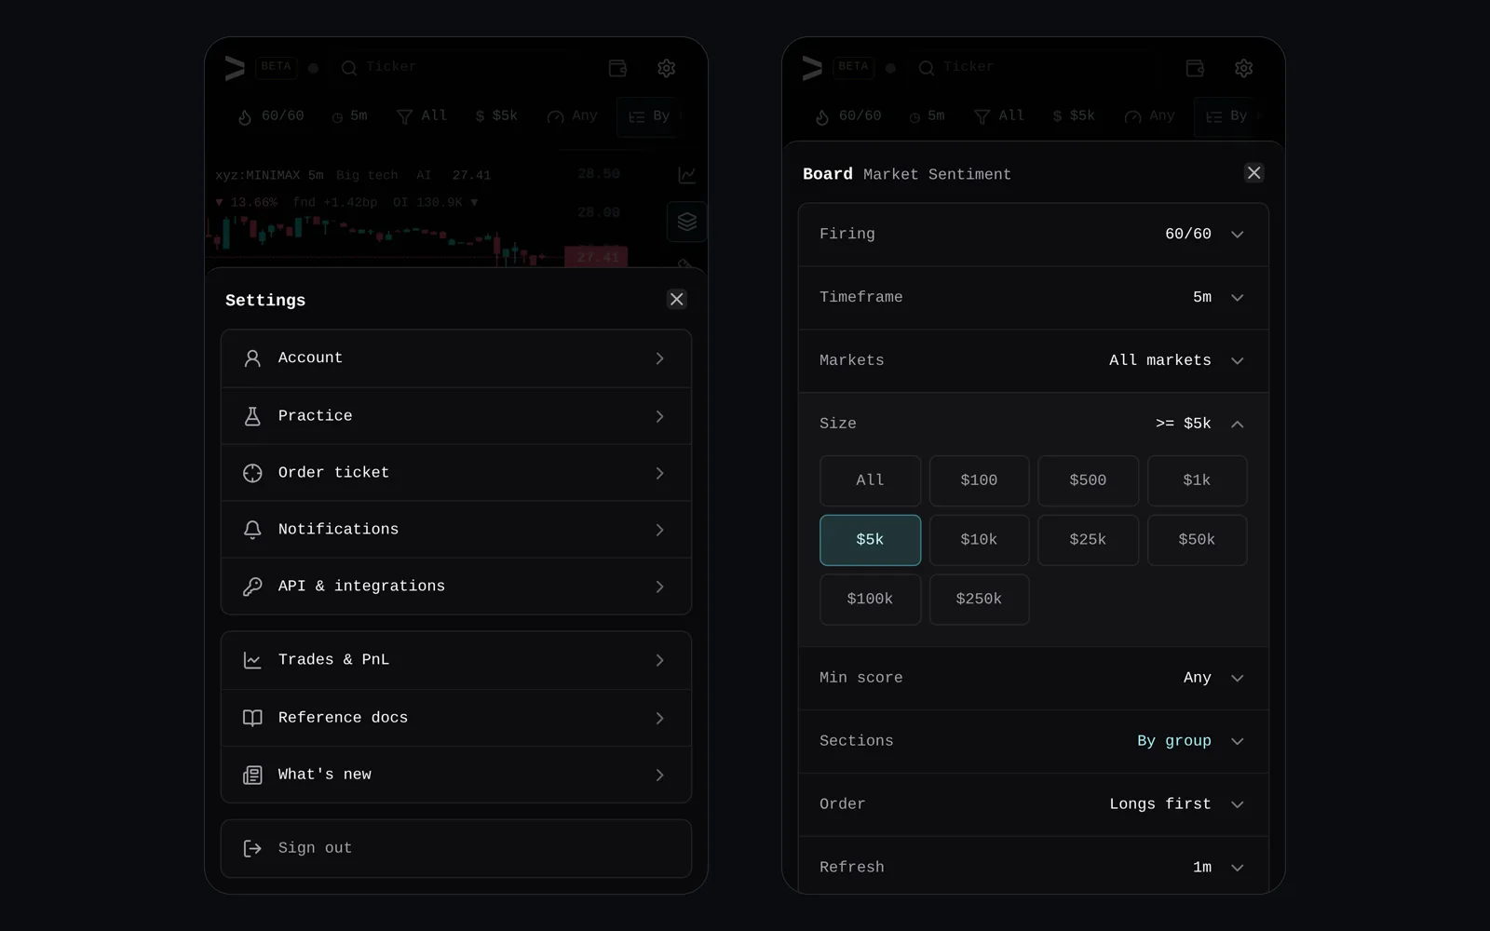This screenshot has width=1490, height=931.
Task: Open the Notifications settings row
Action: pyautogui.click(x=456, y=530)
